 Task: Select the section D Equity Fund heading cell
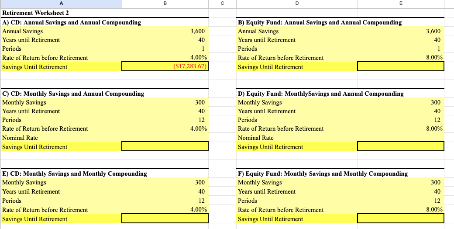point(297,94)
